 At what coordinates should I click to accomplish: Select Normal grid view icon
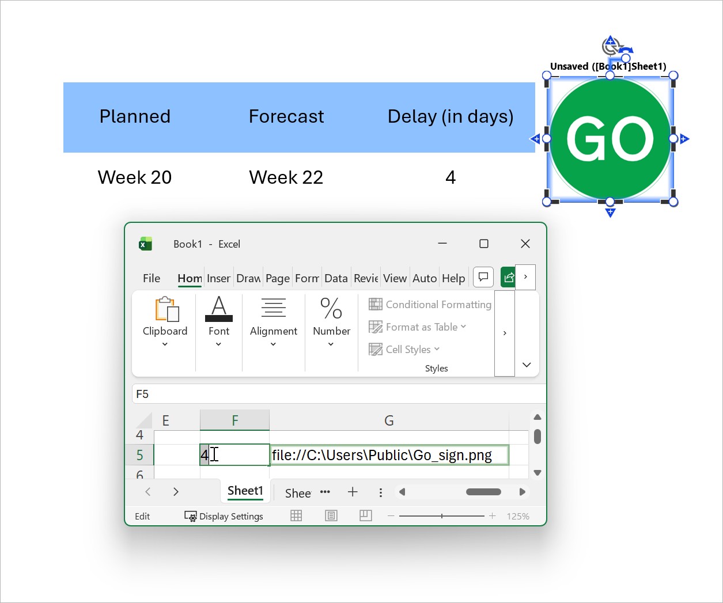click(296, 516)
